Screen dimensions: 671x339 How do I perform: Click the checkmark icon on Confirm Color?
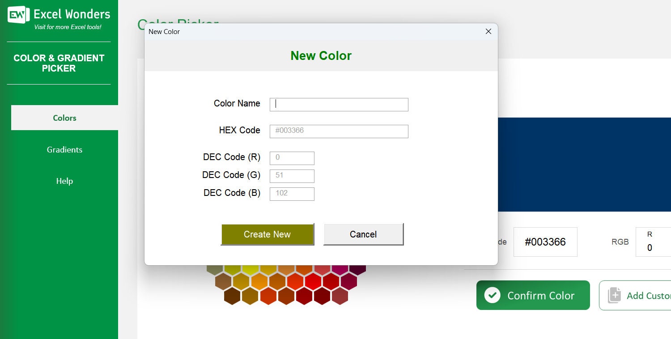pyautogui.click(x=492, y=295)
